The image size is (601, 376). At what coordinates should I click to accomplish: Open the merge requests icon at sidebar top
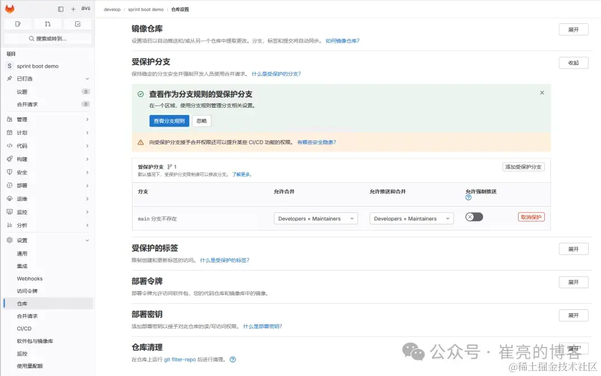click(x=47, y=24)
